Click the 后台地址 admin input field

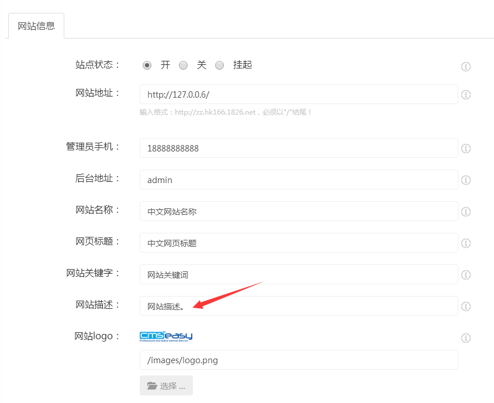(x=298, y=180)
